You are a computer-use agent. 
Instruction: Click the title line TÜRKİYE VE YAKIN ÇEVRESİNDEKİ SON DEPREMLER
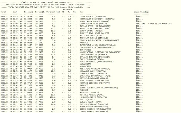pyautogui.click(x=45, y=3)
